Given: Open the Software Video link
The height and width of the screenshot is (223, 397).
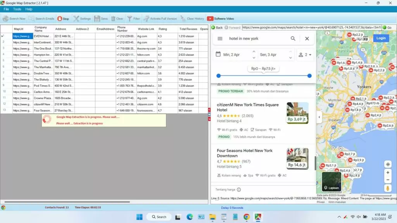Looking at the screenshot, I should click(x=220, y=19).
